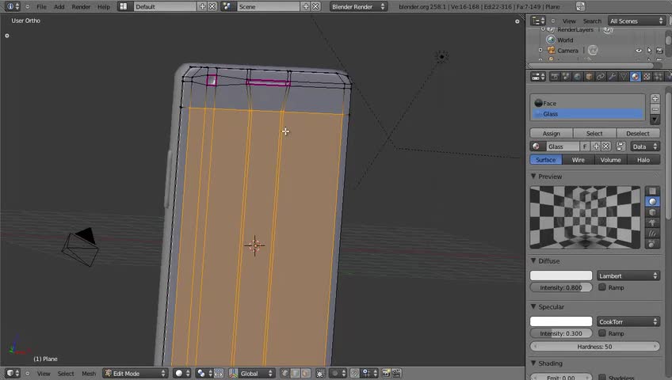This screenshot has width=672, height=380.
Task: Open the viewport Select menu
Action: [66, 373]
